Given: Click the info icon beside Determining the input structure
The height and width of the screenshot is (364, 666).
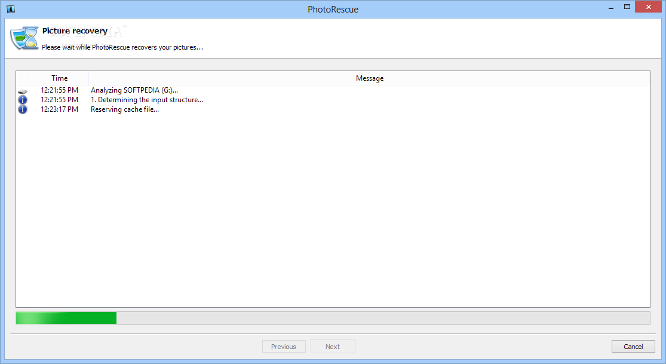Looking at the screenshot, I should tap(23, 100).
